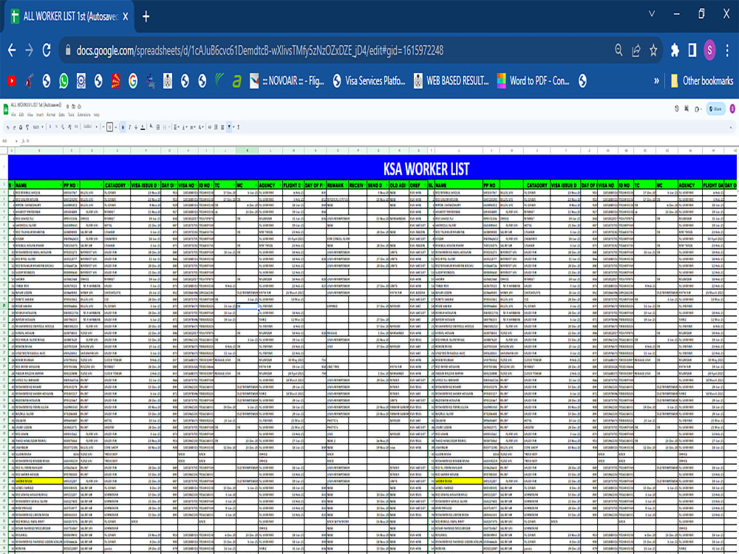739x554 pixels.
Task: Open a new browser tab
Action: [x=146, y=17]
